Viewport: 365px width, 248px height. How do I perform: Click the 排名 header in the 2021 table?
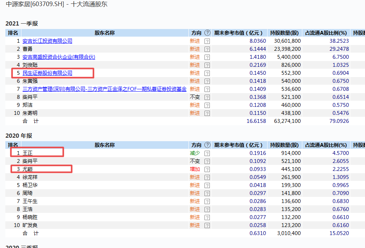pos(13,33)
